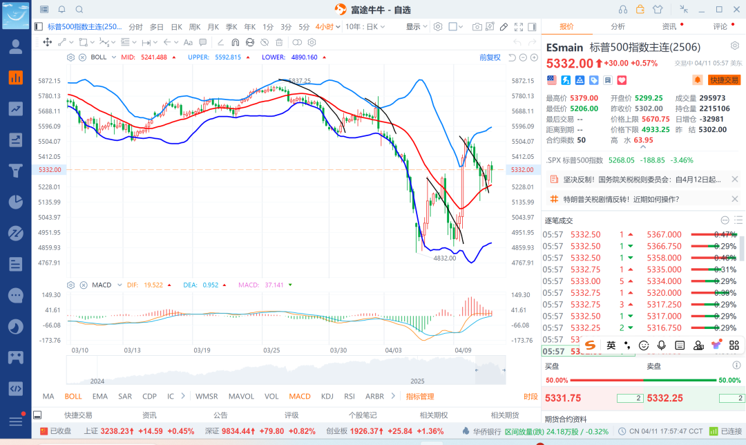Viewport: 746px width, 445px height.
Task: Select the 日K timeframe
Action: pos(177,27)
